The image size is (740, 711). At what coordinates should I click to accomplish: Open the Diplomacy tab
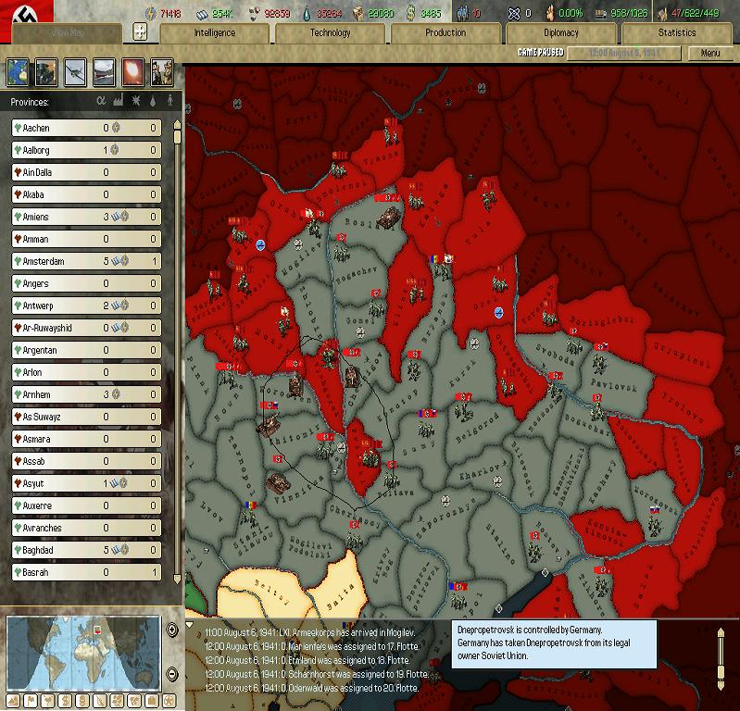561,33
